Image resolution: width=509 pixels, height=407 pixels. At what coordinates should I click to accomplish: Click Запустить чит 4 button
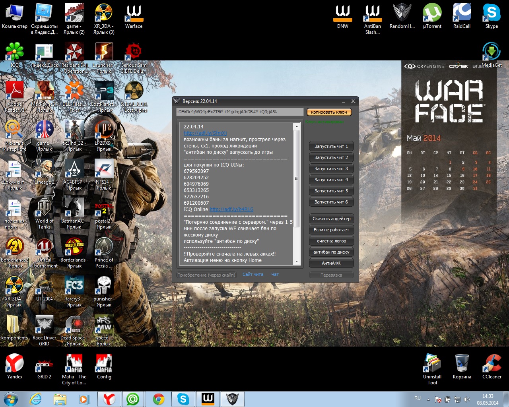point(331,180)
